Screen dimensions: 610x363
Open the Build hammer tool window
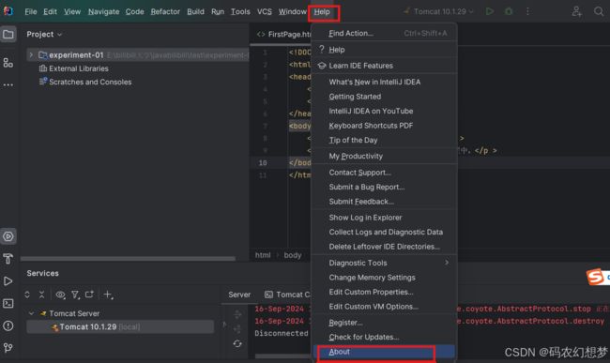tap(8, 259)
